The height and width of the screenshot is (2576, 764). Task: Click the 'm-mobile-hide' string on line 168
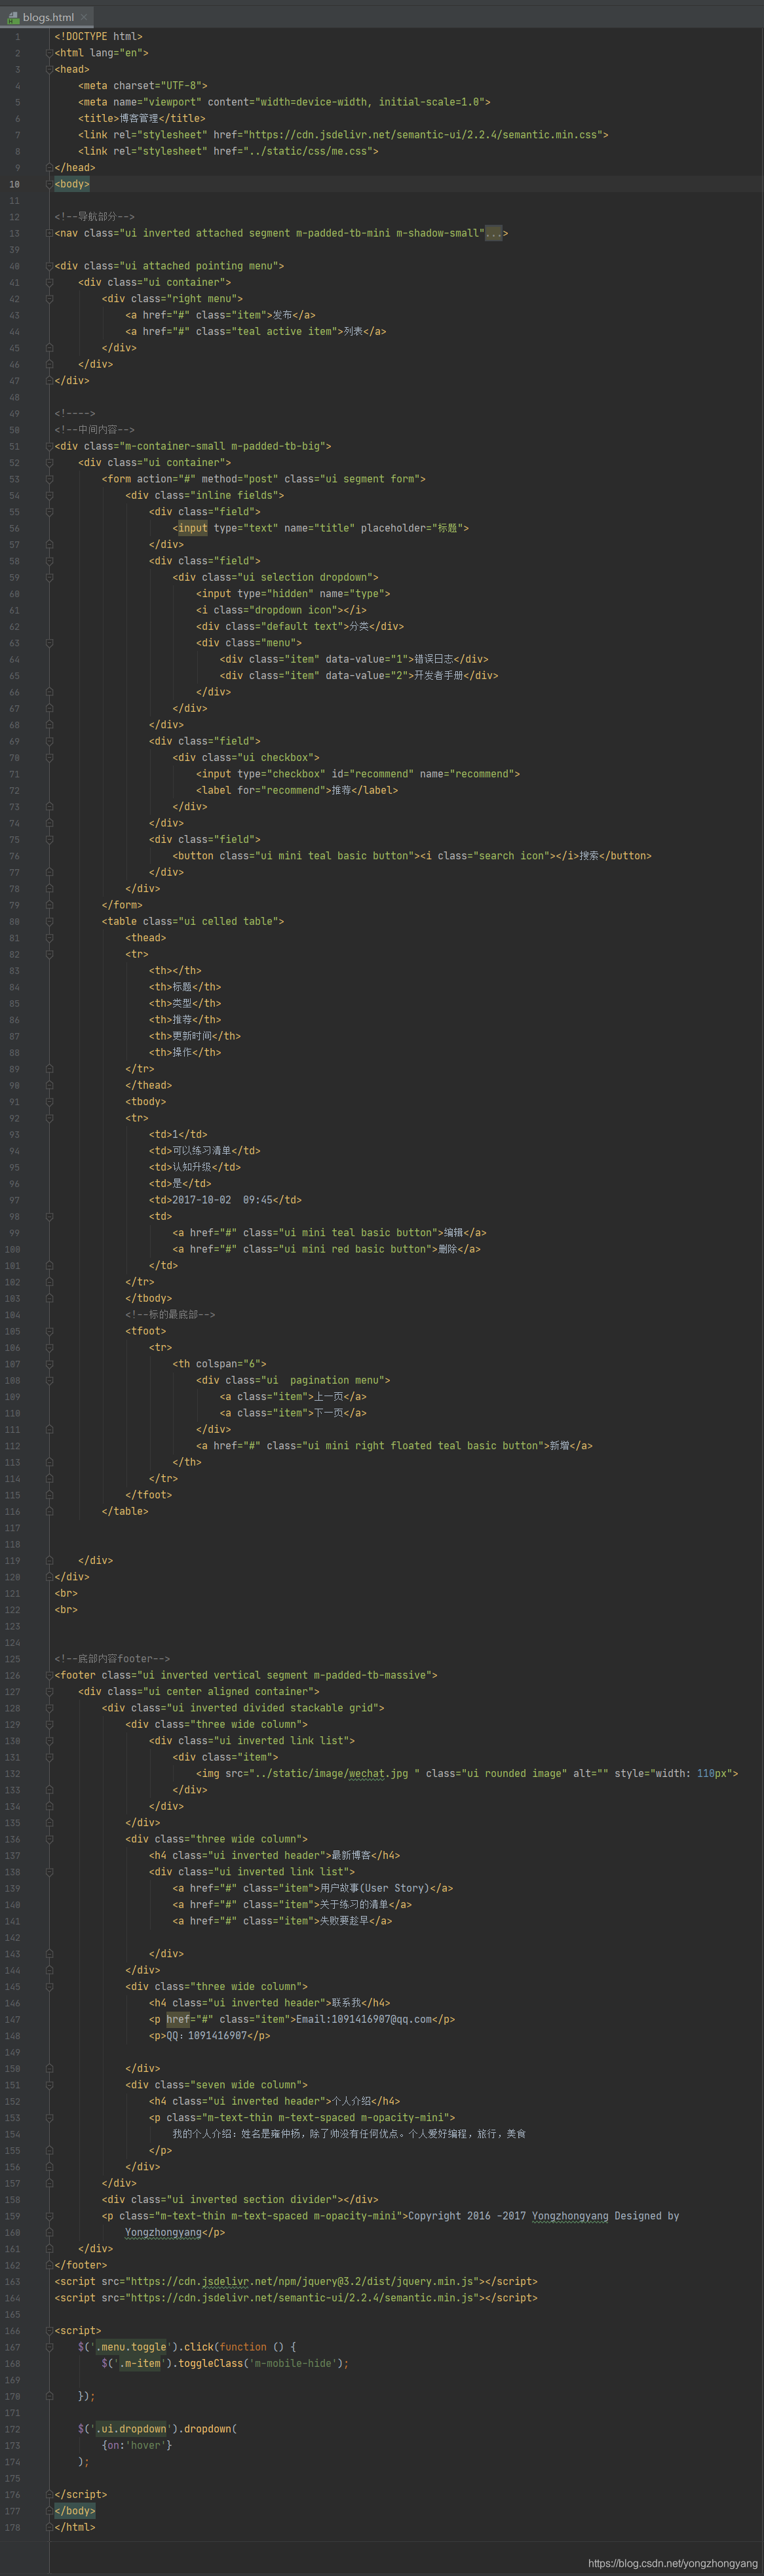293,2363
